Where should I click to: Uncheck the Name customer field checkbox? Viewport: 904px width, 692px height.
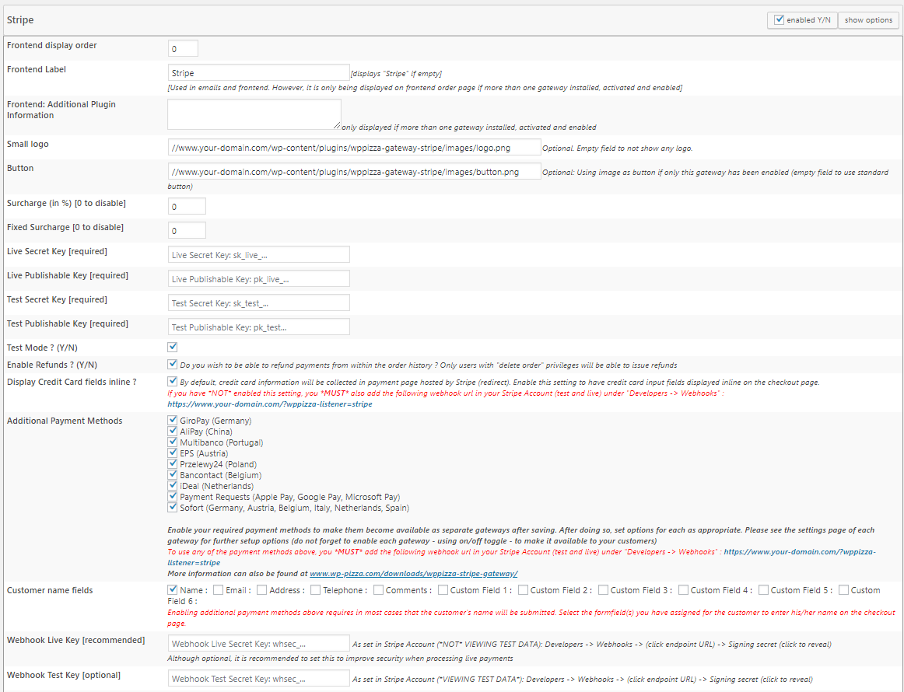click(x=173, y=589)
